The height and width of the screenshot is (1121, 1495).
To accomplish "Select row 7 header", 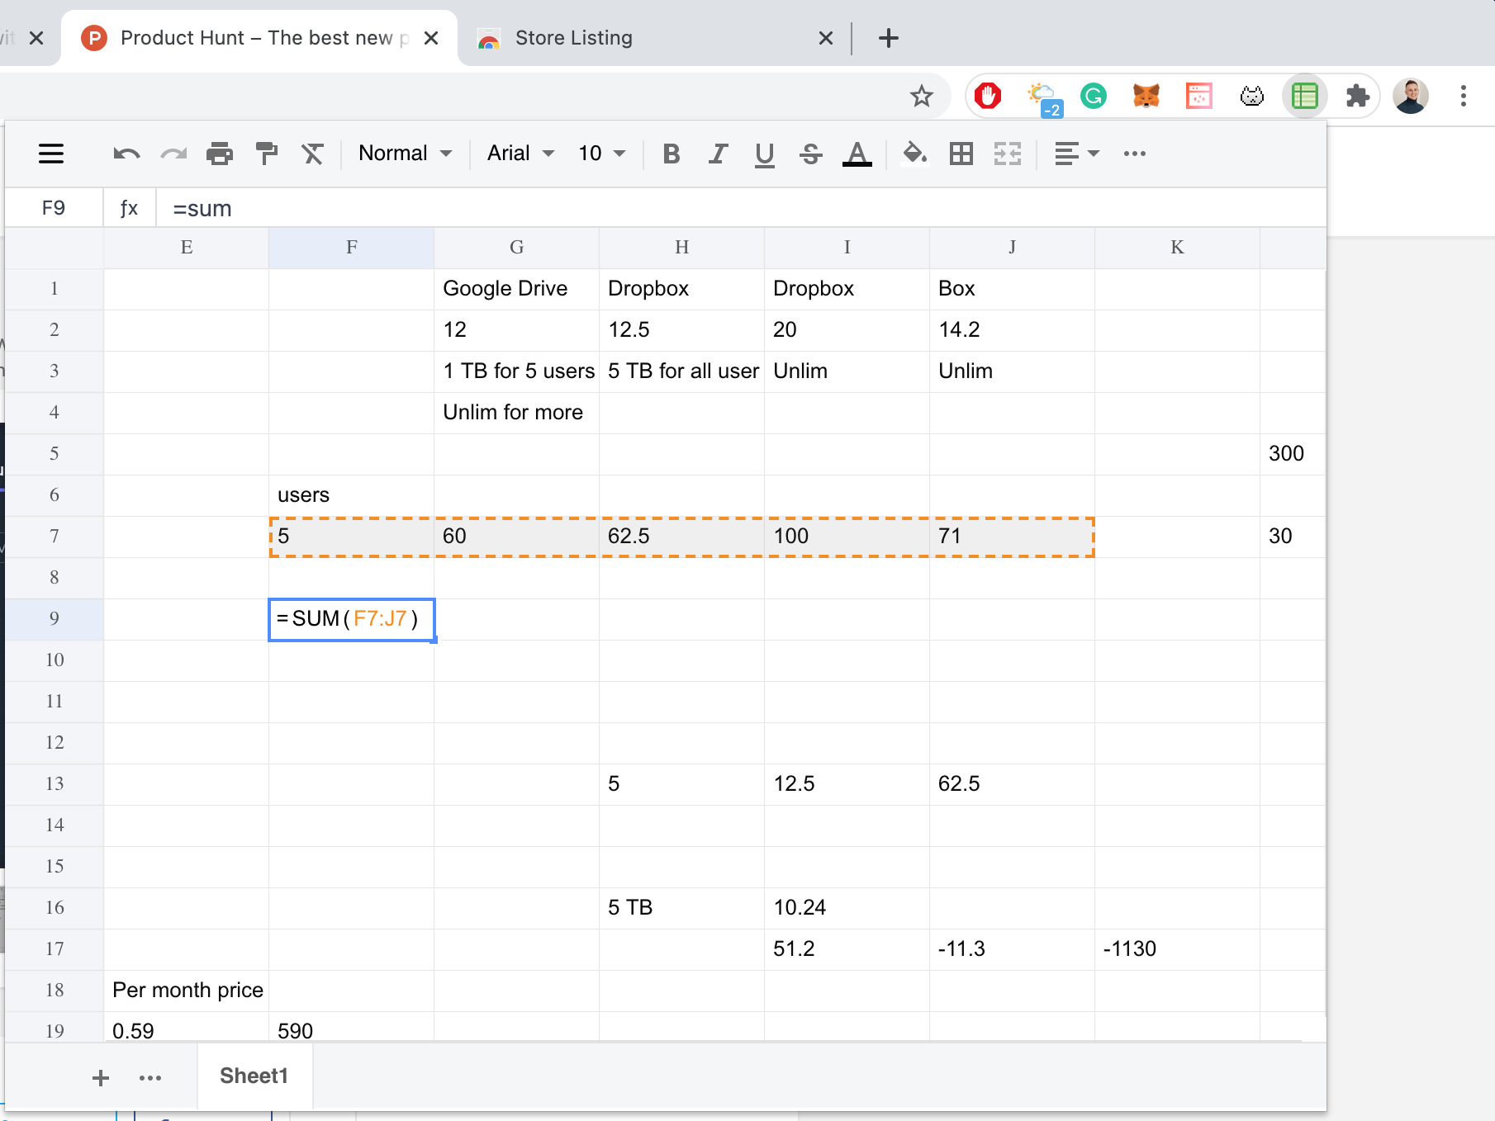I will pyautogui.click(x=55, y=537).
